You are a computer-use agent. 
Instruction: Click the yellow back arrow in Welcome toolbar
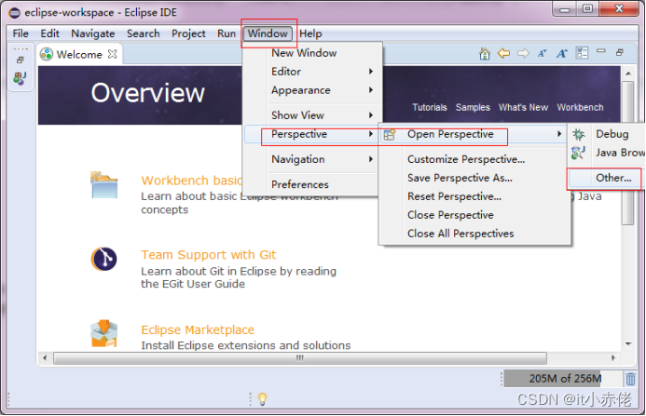[x=503, y=53]
